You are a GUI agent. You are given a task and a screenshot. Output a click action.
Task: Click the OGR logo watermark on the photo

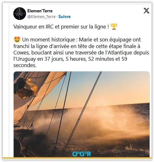(x=82, y=154)
